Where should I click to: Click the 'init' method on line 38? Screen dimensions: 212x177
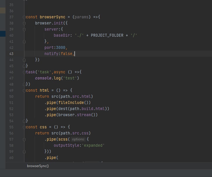coord(58,23)
